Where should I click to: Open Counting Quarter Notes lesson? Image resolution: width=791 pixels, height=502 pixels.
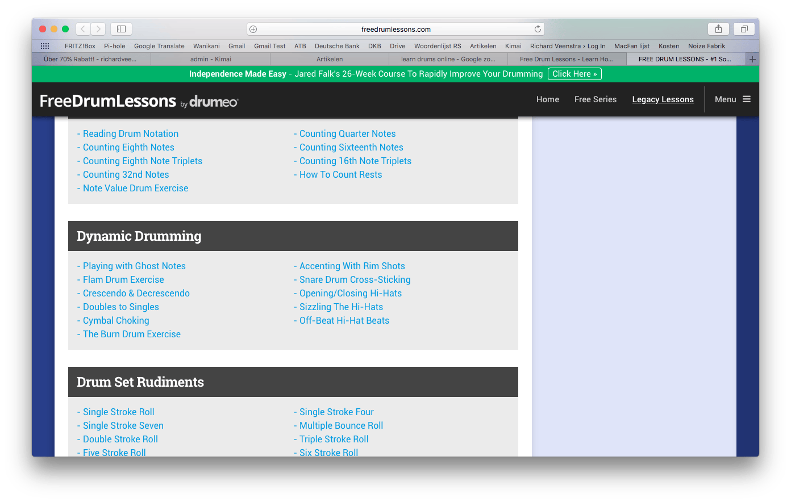tap(347, 133)
